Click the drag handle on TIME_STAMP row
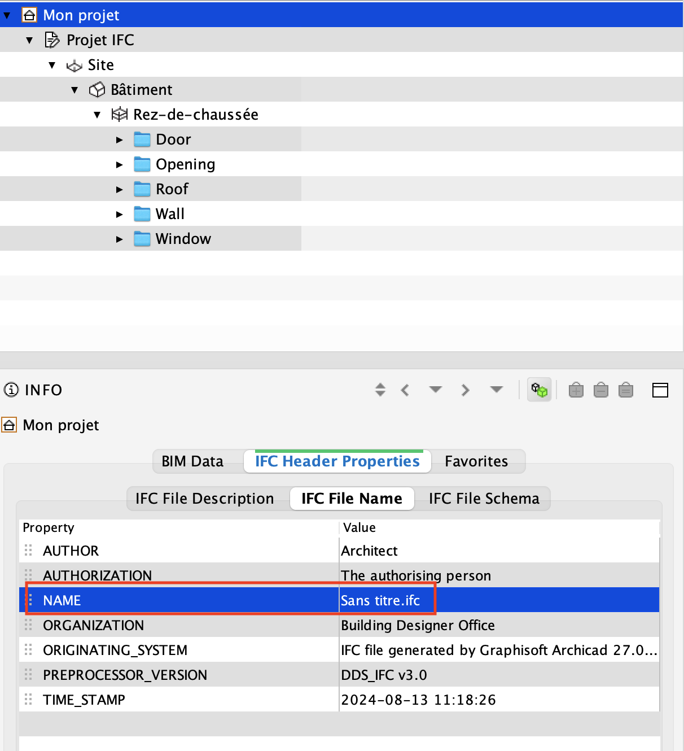This screenshot has width=684, height=751. [x=28, y=700]
